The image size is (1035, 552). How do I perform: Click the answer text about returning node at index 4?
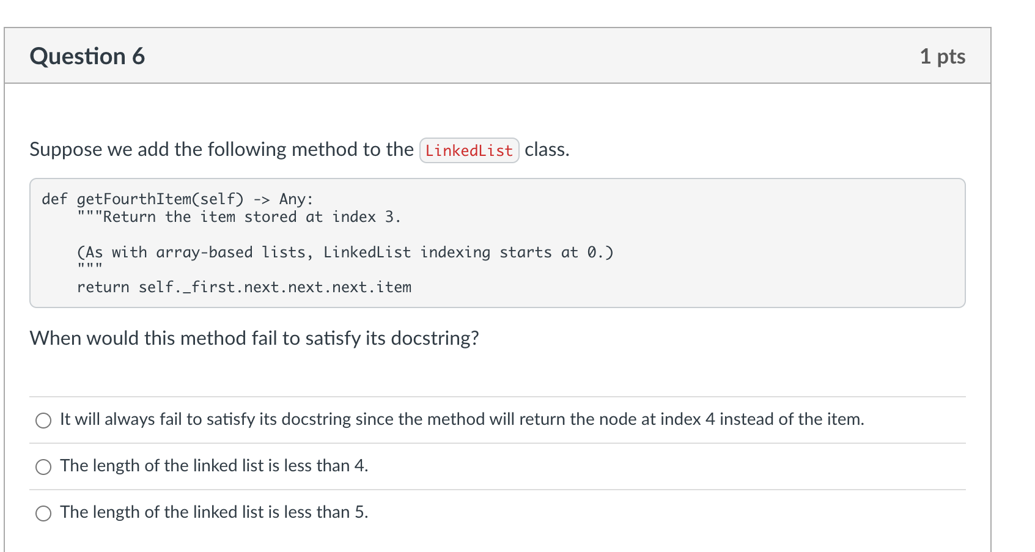(x=462, y=419)
